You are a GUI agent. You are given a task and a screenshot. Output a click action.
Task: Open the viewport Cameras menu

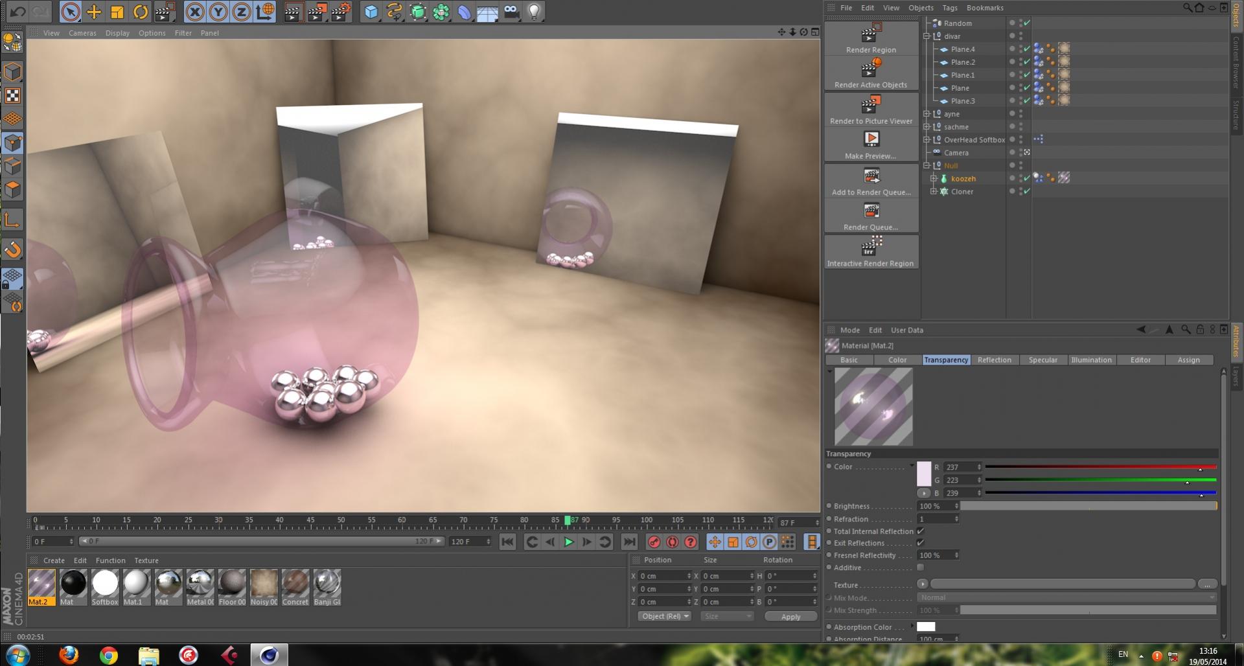tap(82, 32)
